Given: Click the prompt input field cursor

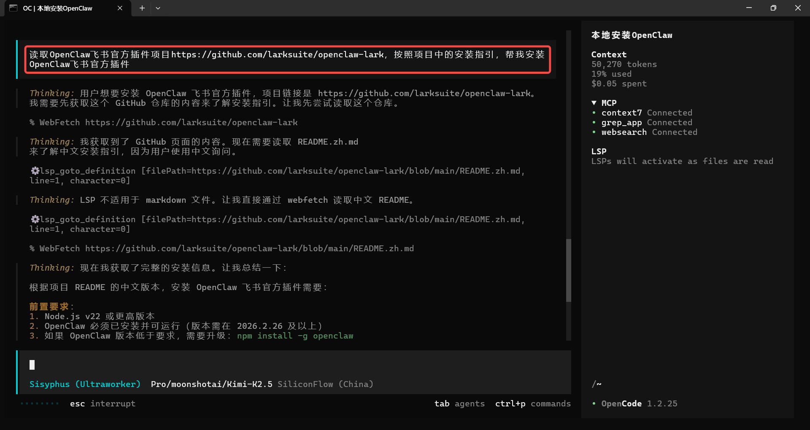Looking at the screenshot, I should (x=32, y=365).
